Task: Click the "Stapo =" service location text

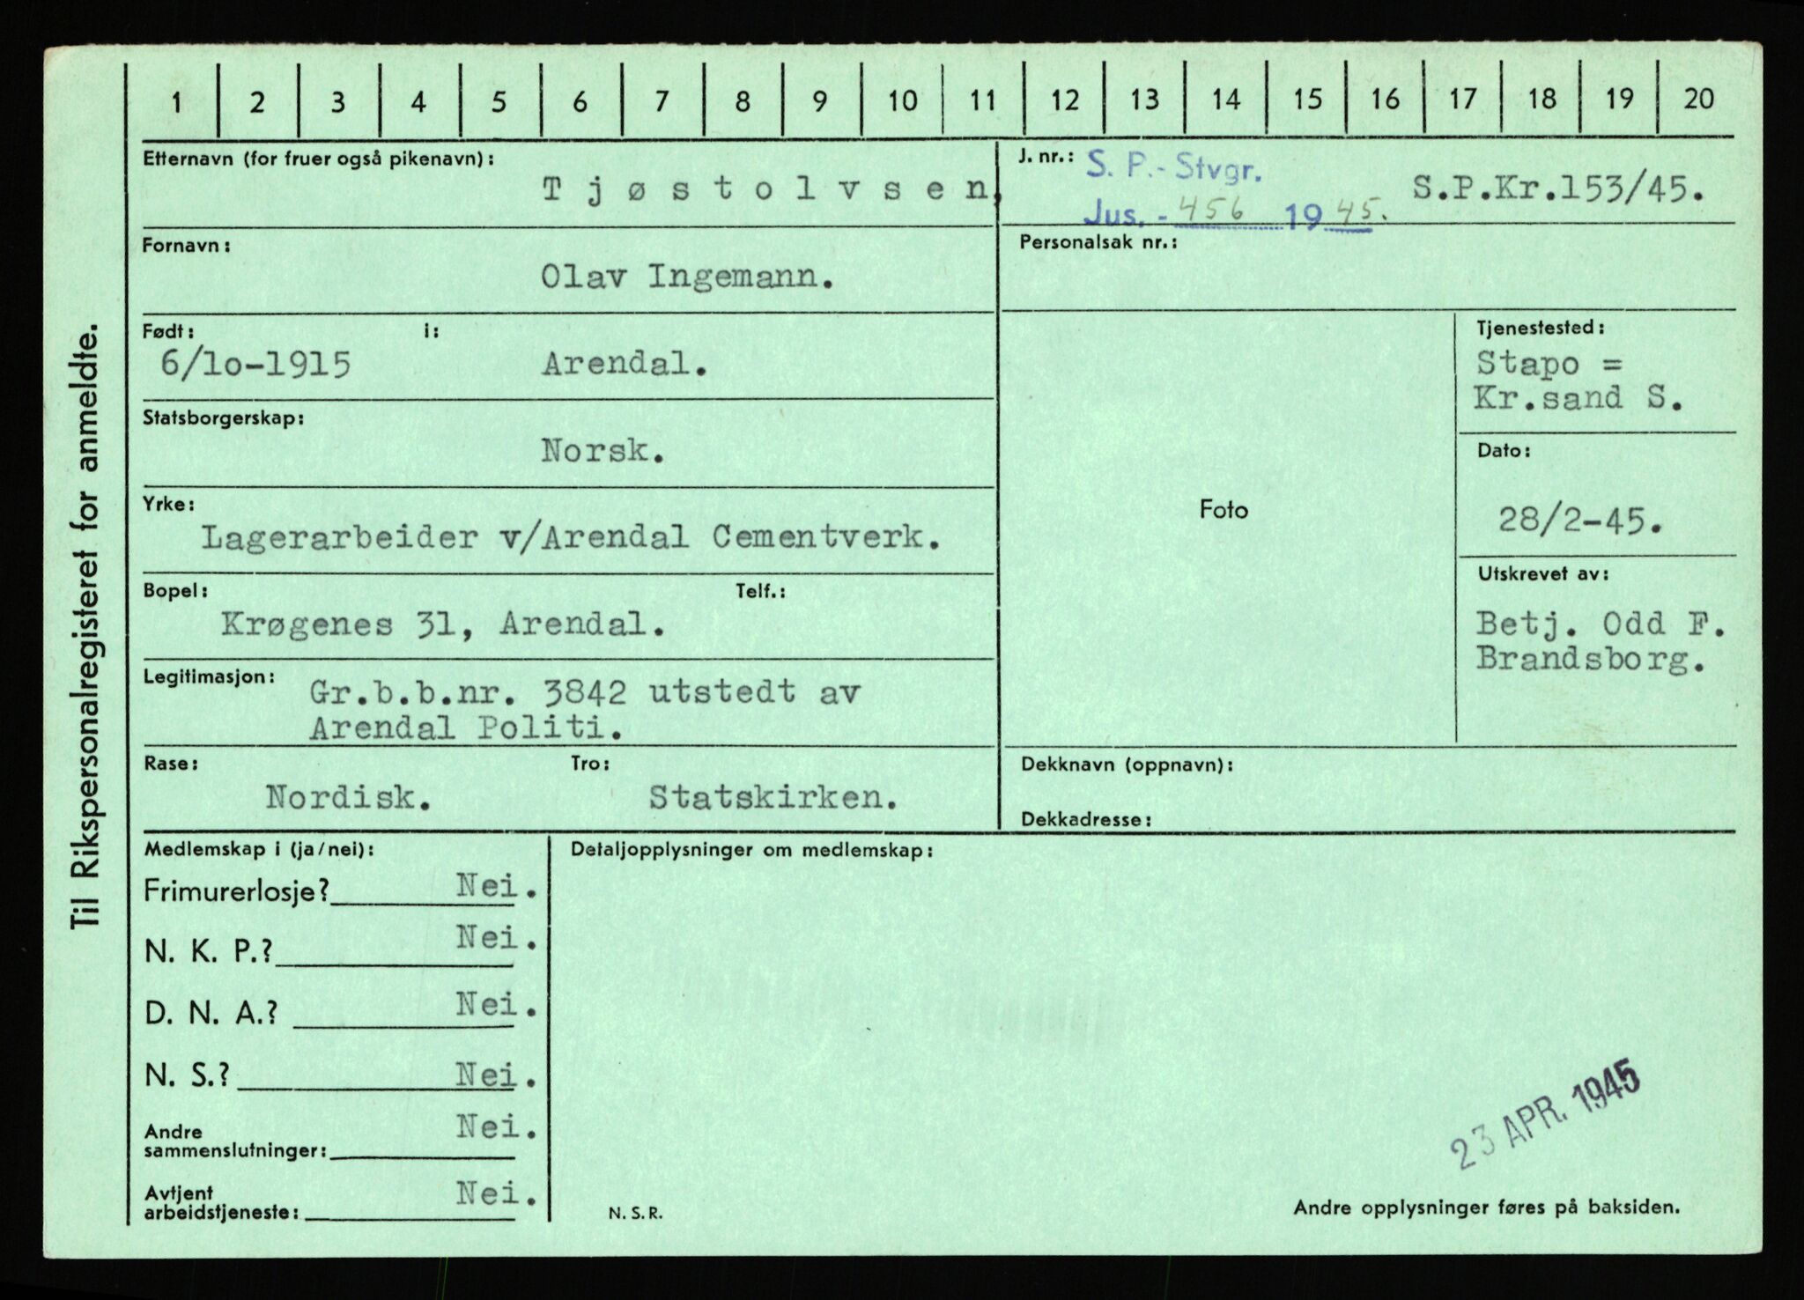Action: pos(1549,365)
